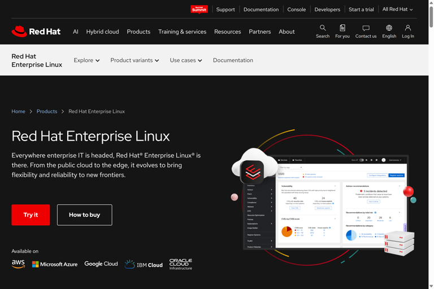Click the Home breadcrumb link
Viewport: 434px width, 289px height.
[18, 111]
